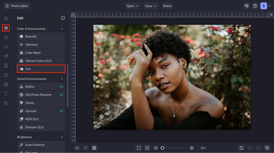Select the Clarity tool
Screen dimensions: 274x153
pyautogui.click(x=41, y=103)
